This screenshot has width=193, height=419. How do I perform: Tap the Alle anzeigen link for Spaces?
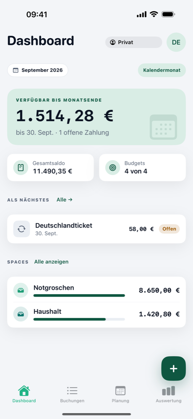[51, 262]
